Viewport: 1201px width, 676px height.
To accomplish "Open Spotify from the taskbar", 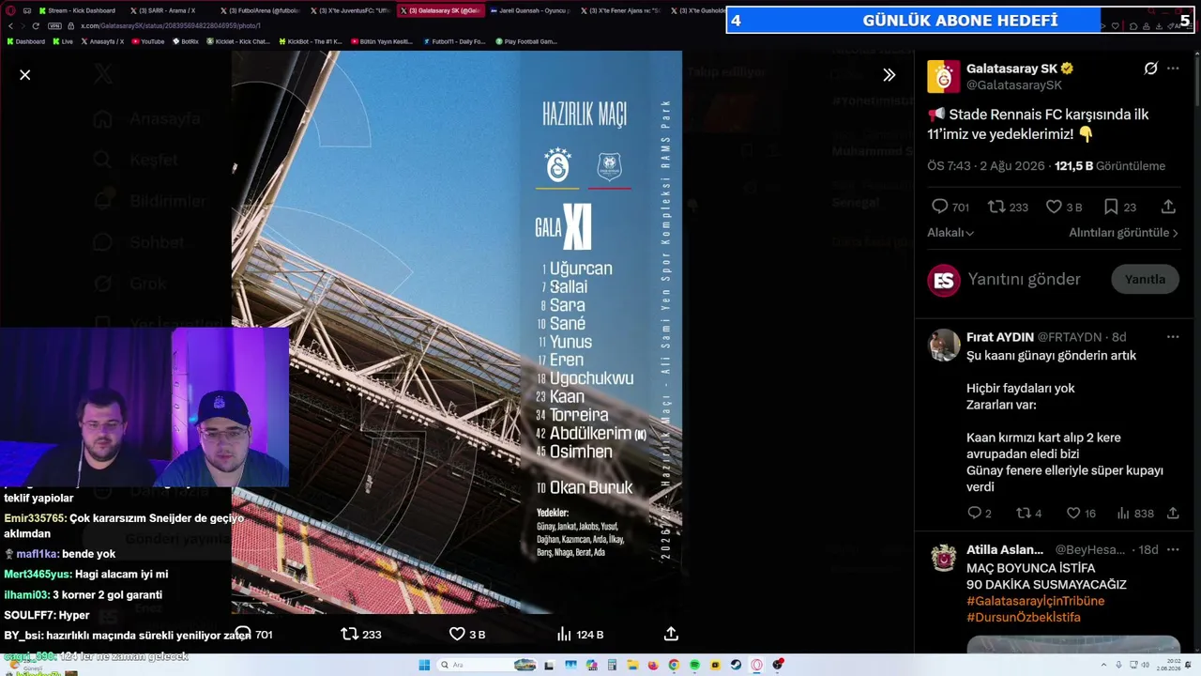I will 694,665.
